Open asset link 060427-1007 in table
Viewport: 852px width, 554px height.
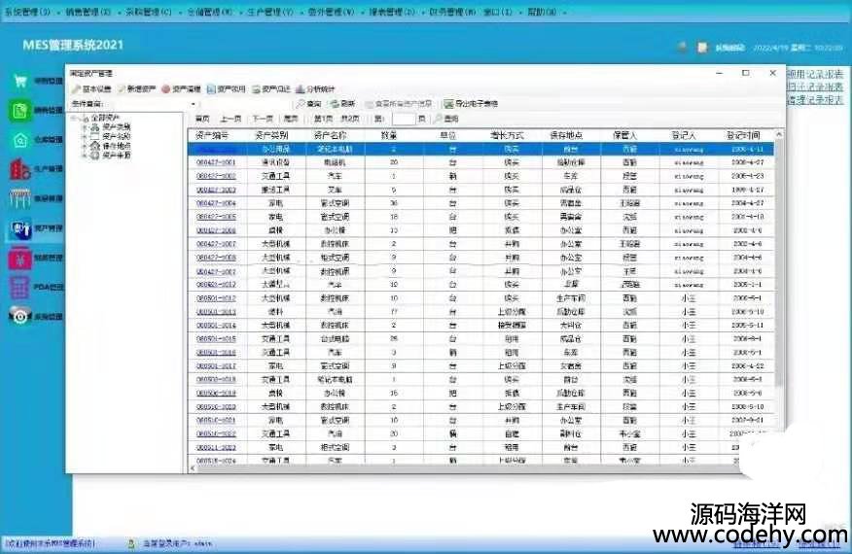coord(216,244)
